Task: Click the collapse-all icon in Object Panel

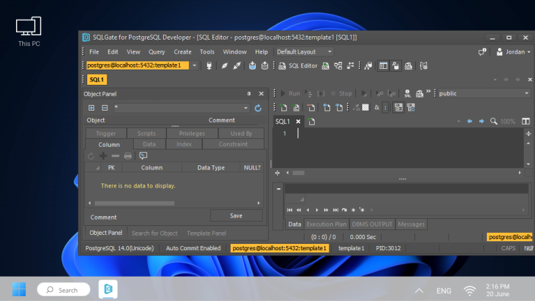Action: click(104, 108)
